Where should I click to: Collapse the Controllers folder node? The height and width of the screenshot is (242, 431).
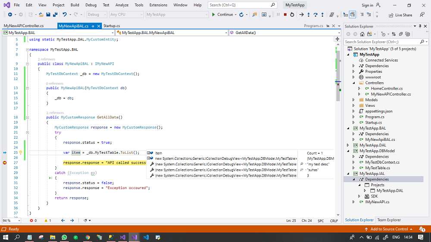pos(354,83)
